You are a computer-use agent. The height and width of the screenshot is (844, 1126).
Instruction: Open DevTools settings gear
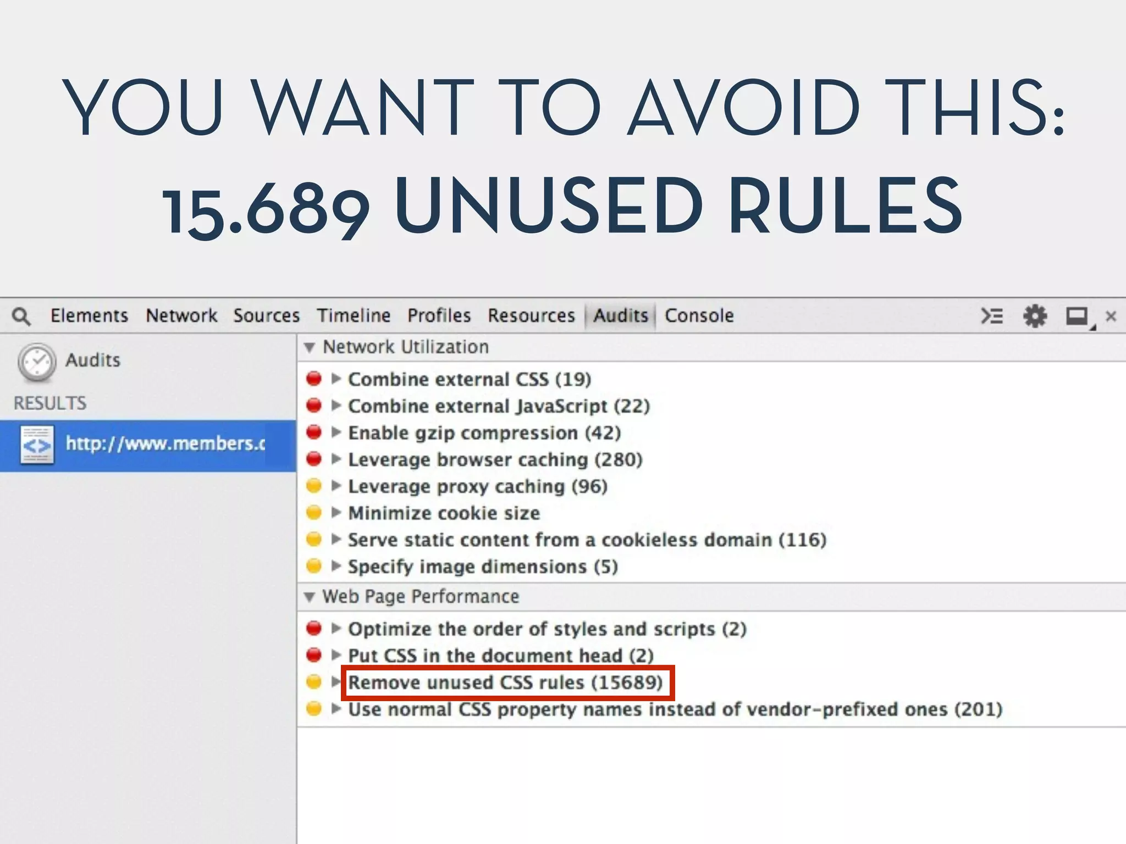(1035, 316)
